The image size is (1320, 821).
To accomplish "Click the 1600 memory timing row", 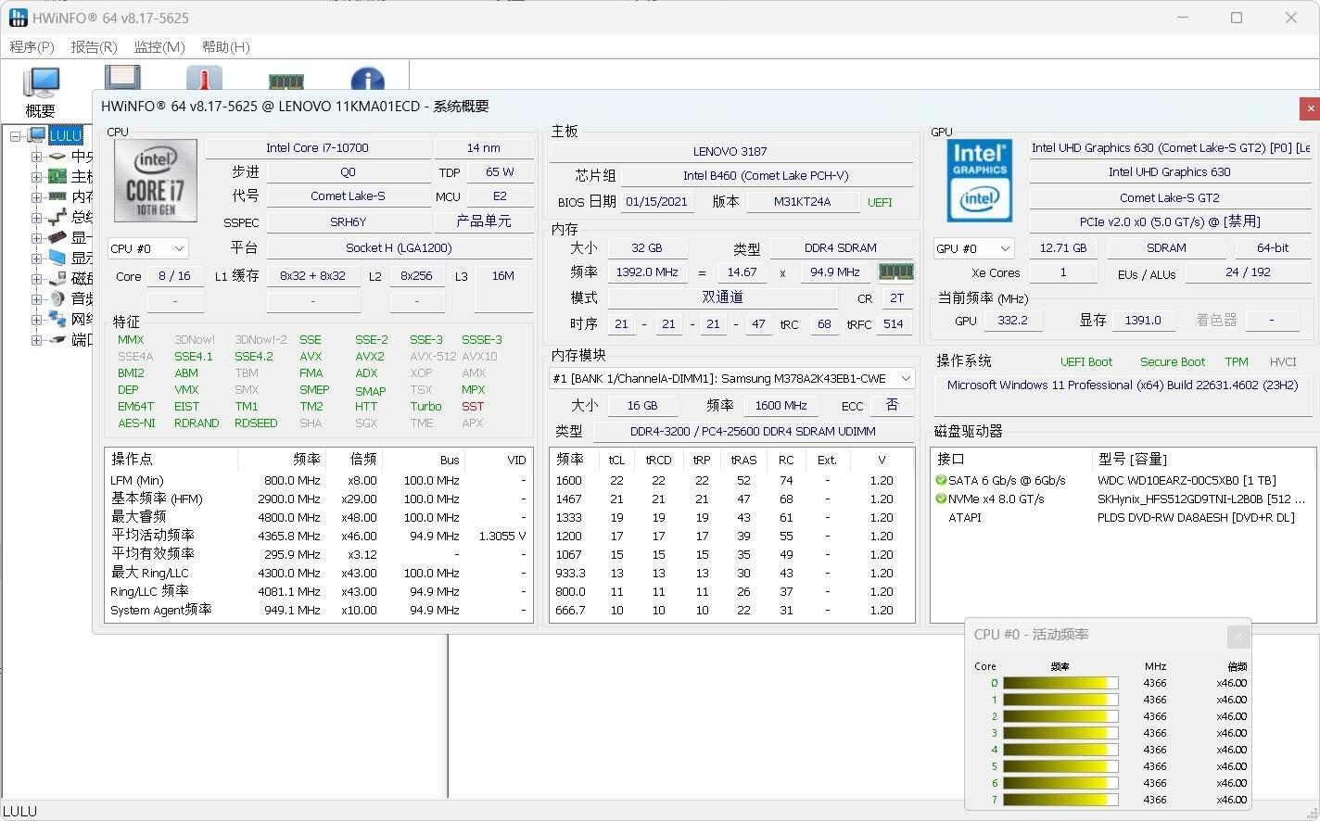I will click(731, 480).
